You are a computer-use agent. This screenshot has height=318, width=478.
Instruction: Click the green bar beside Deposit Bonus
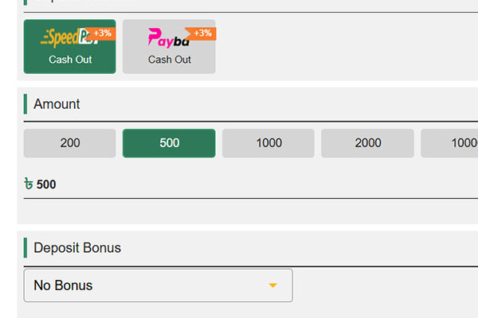(25, 247)
